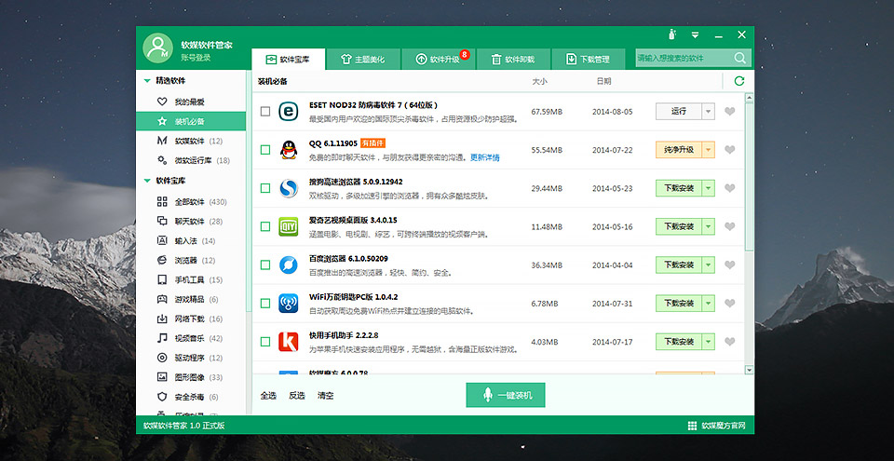
Task: Click 下载安装 for 百度浏览器
Action: click(x=679, y=264)
